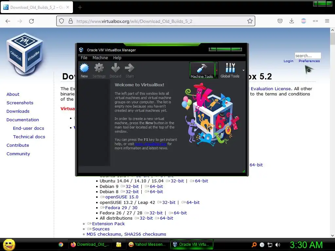Close the Download_Old_Builds_5_2 tab
This screenshot has width=335, height=251.
click(68, 7)
